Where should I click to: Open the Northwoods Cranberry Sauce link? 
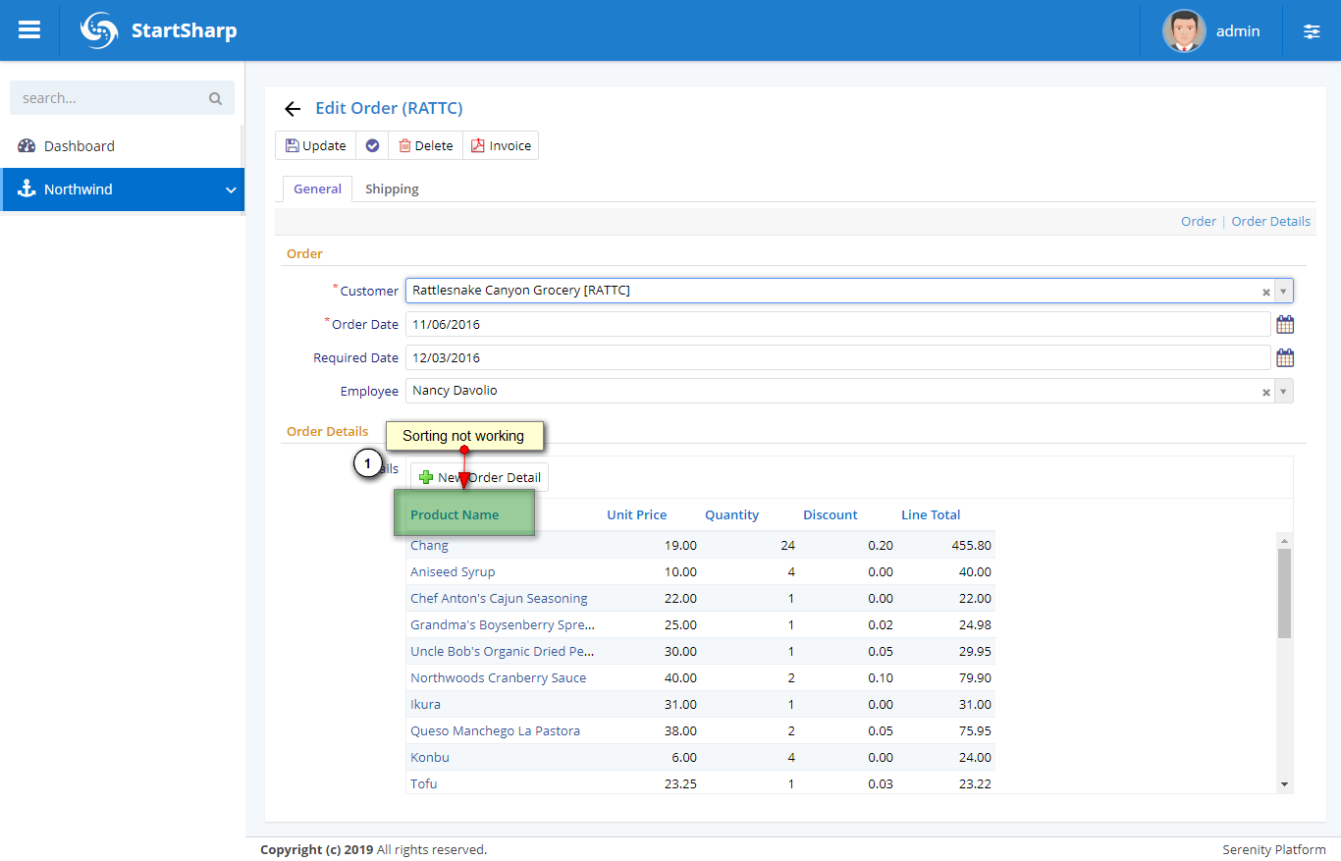tap(498, 677)
